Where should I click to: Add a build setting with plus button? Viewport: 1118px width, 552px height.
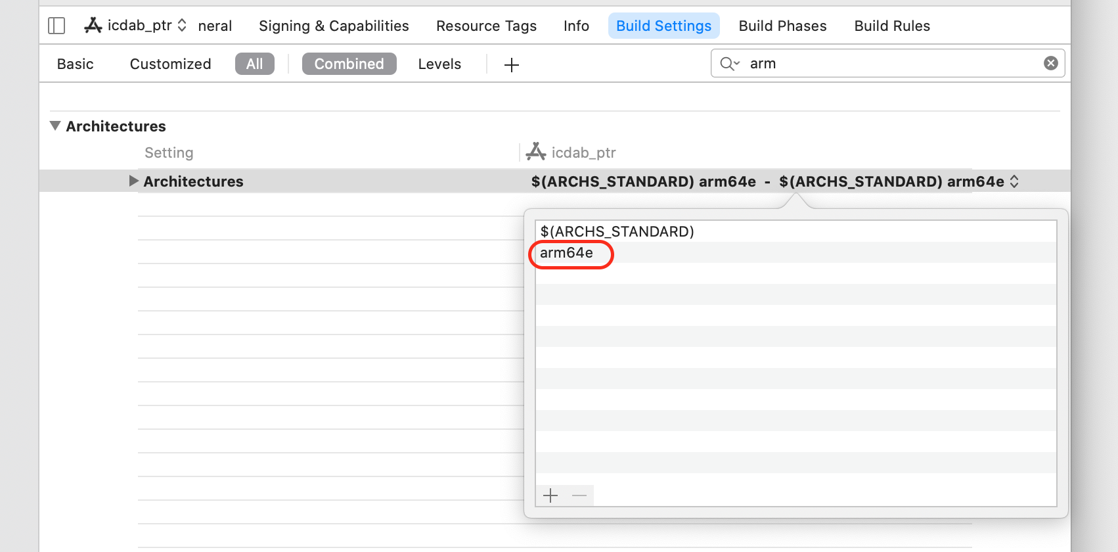point(512,64)
